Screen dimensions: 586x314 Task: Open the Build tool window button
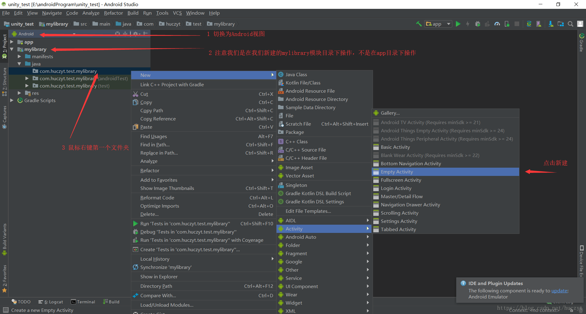[111, 302]
